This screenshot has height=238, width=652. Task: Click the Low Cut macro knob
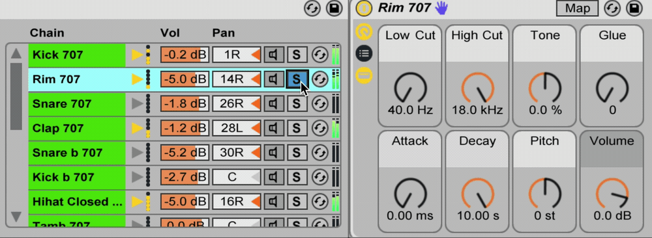pos(410,88)
